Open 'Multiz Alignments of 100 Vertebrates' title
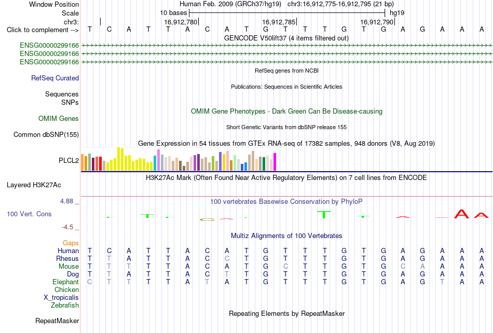This screenshot has width=493, height=333. (286, 236)
